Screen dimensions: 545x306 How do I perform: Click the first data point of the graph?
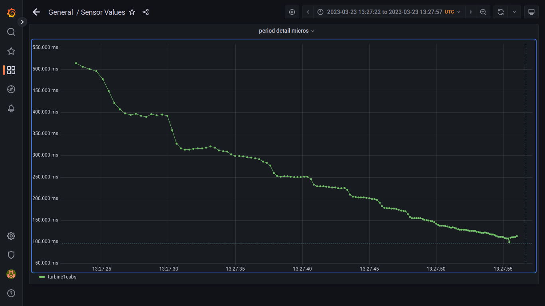tap(76, 63)
